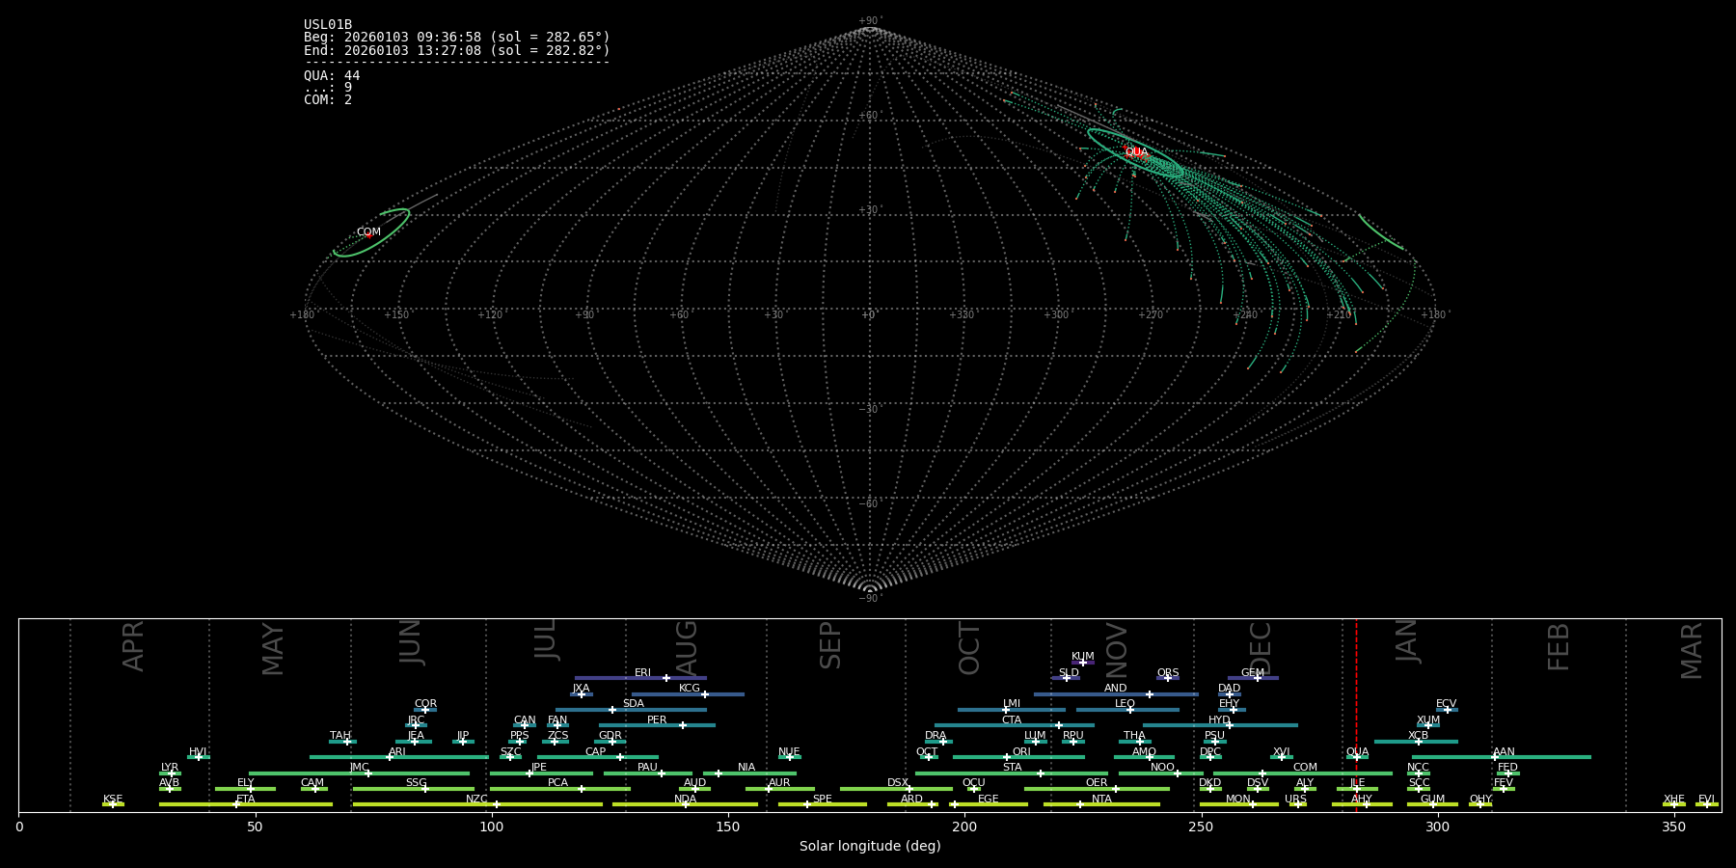Screen dimensions: 1736x868
Task: Click the Solar longitude axis label
Action: tap(870, 847)
